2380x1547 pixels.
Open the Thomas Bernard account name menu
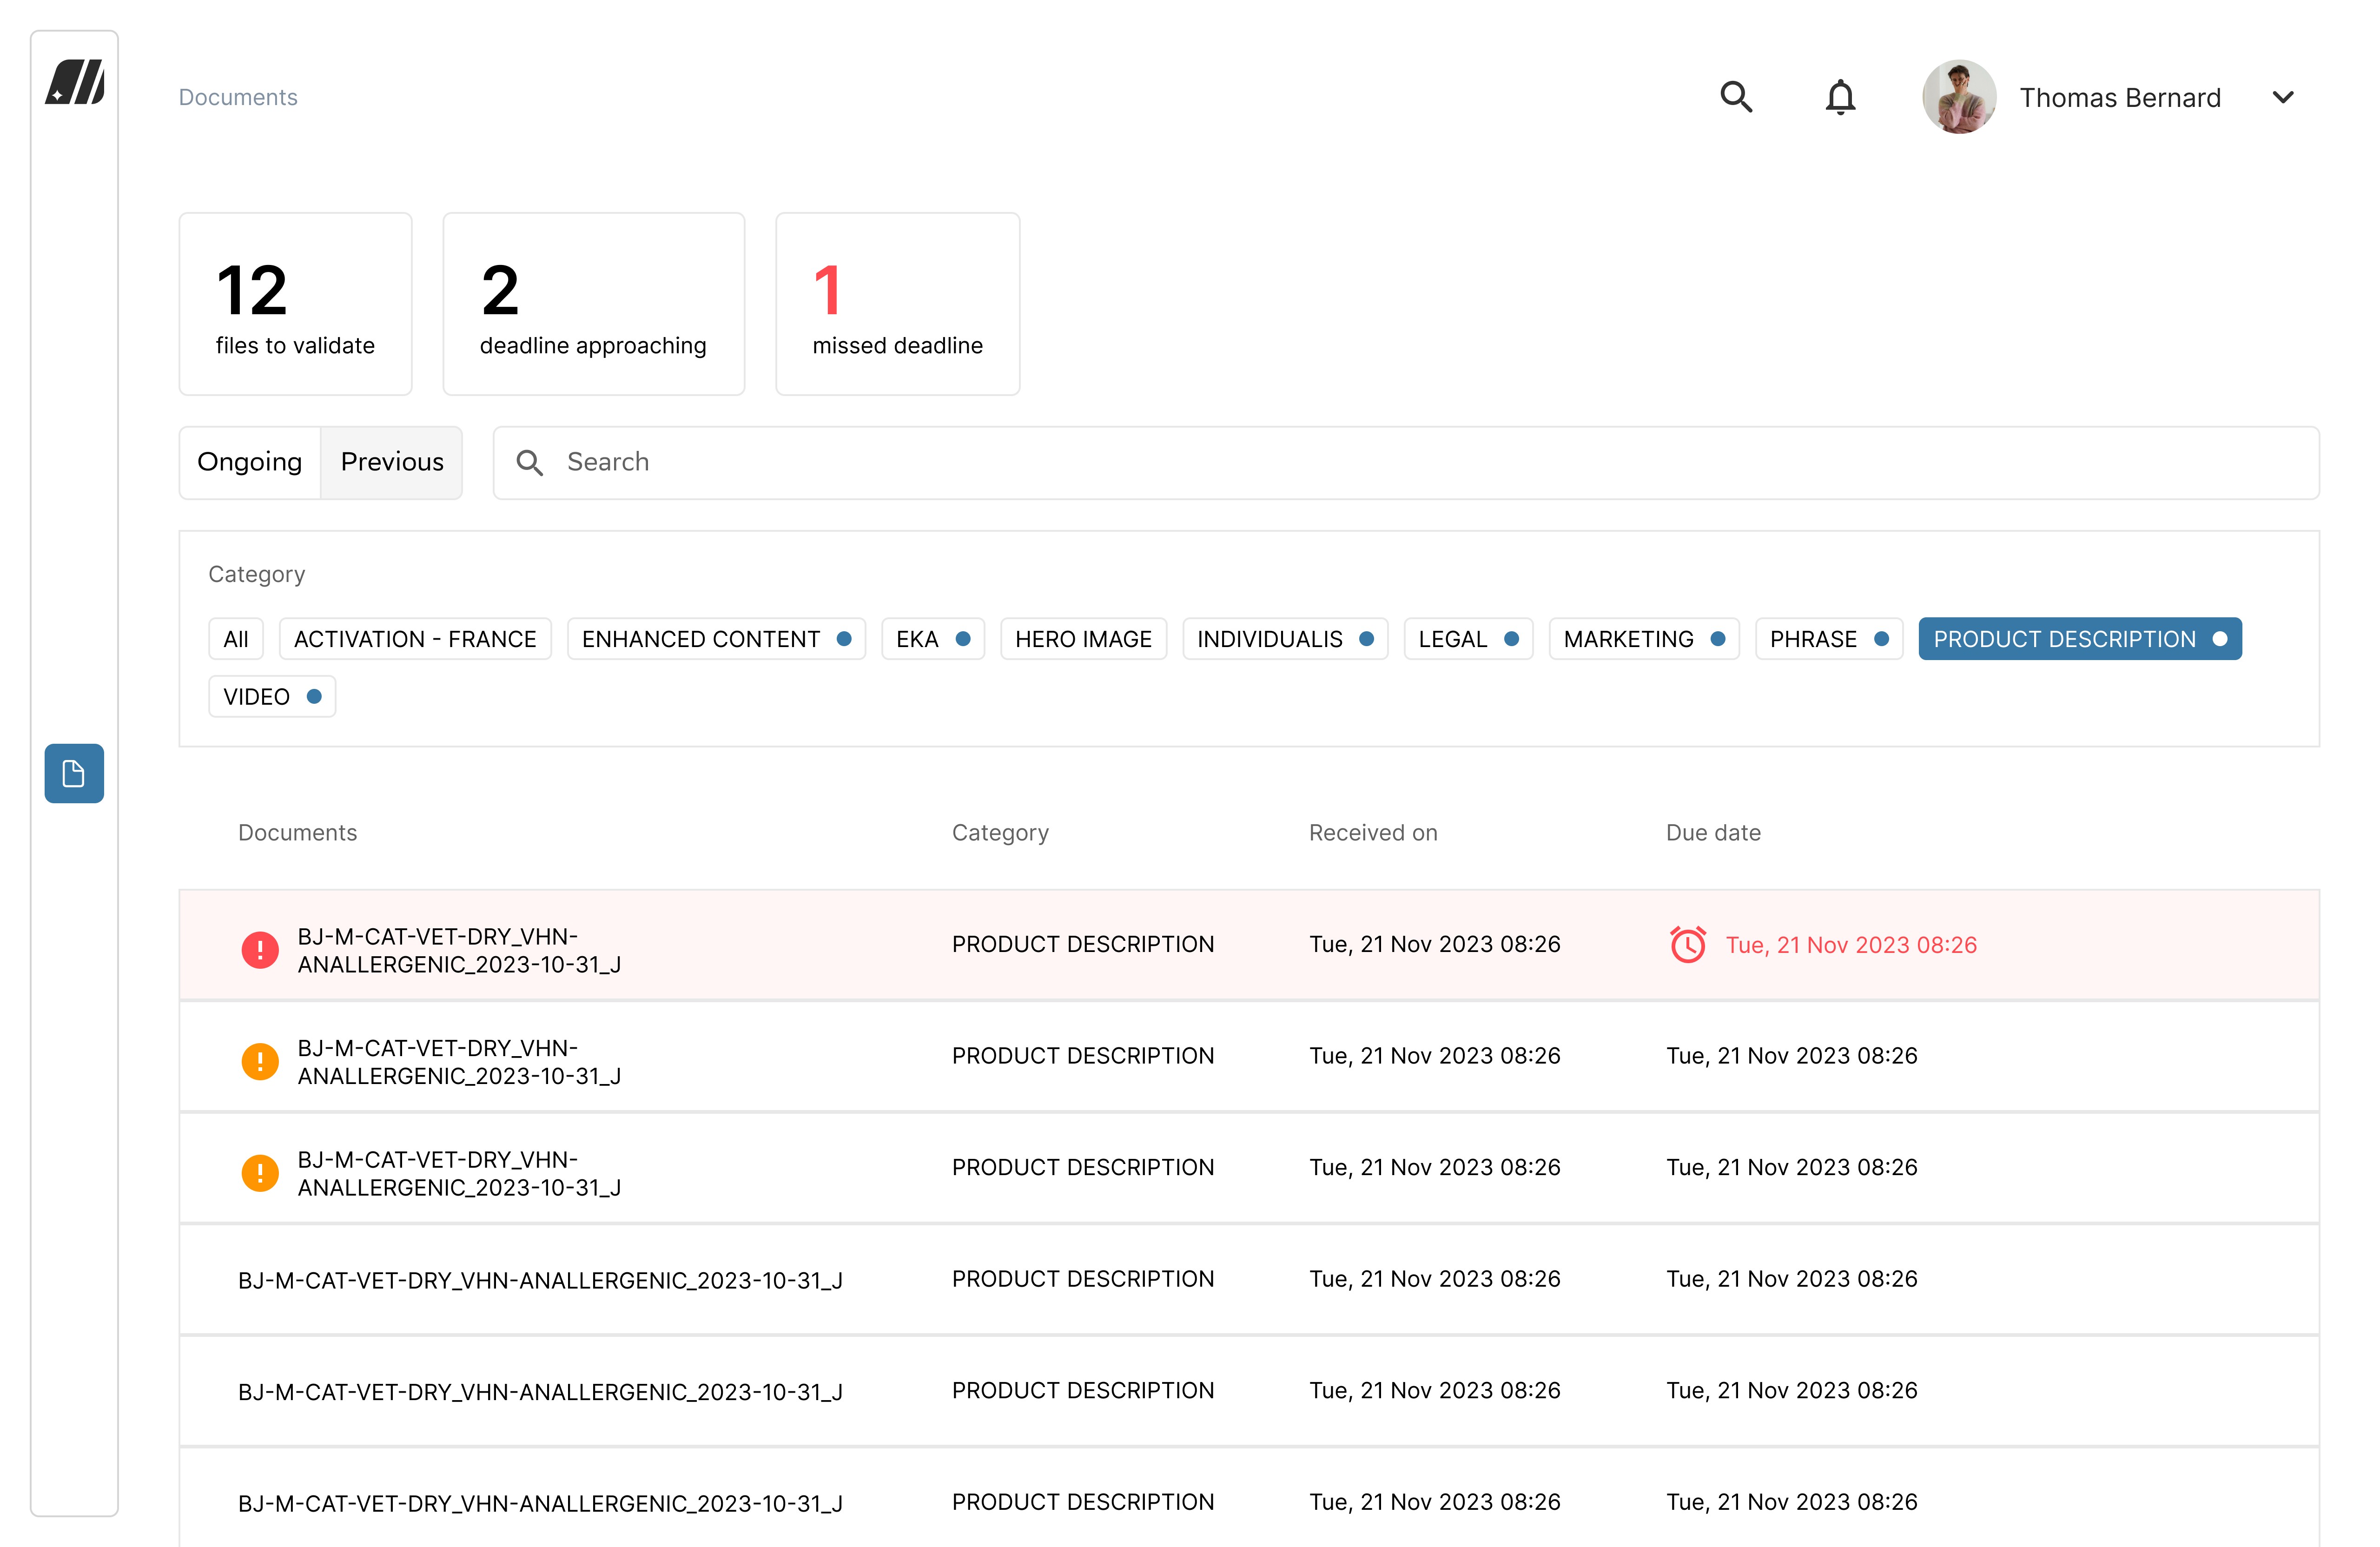[2119, 97]
